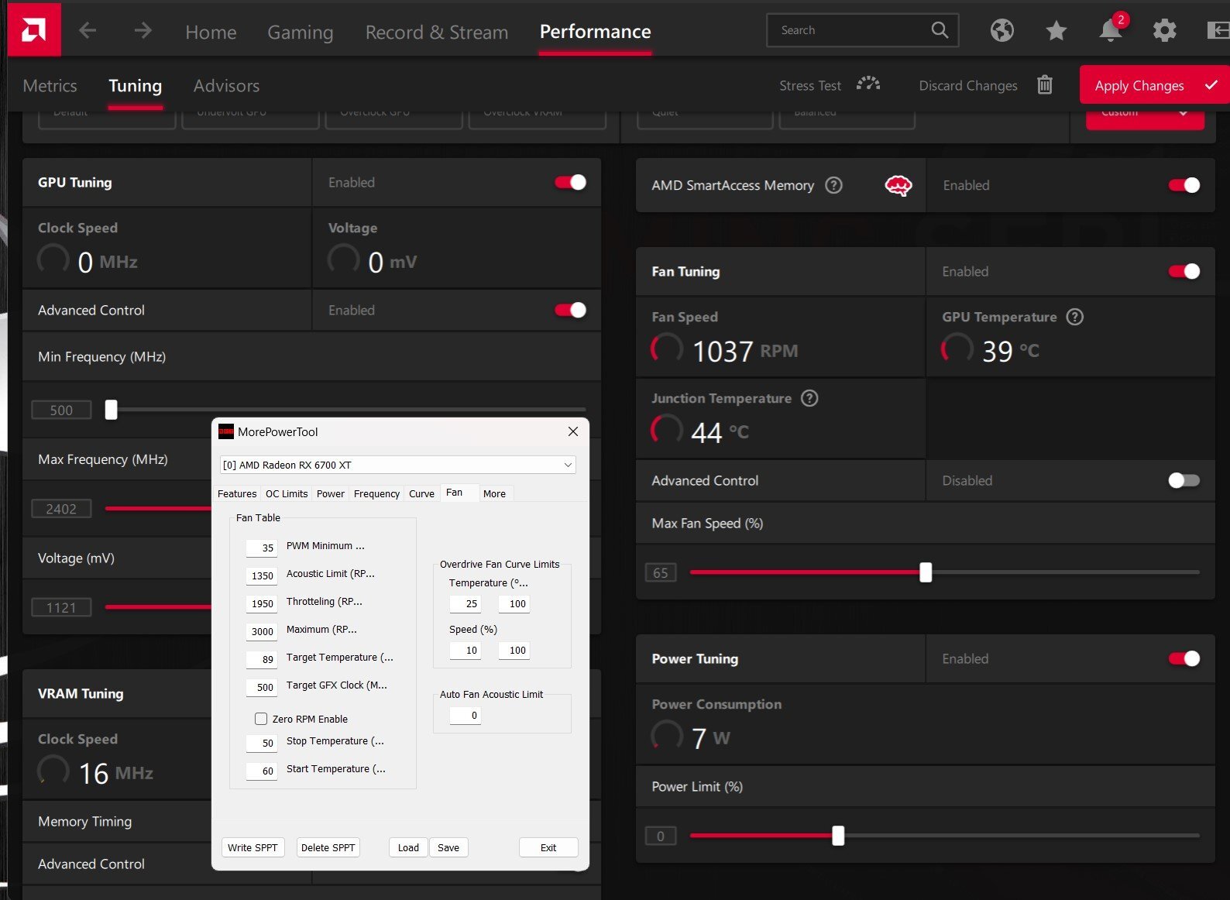Click the Auto Fan Acoustic Limit field
The height and width of the screenshot is (900, 1230).
[466, 715]
